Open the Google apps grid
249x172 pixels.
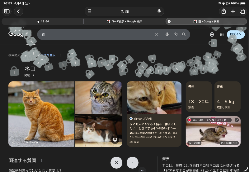point(222,34)
